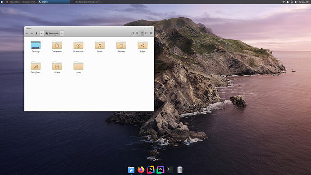Open Files from the dock

(x=131, y=170)
